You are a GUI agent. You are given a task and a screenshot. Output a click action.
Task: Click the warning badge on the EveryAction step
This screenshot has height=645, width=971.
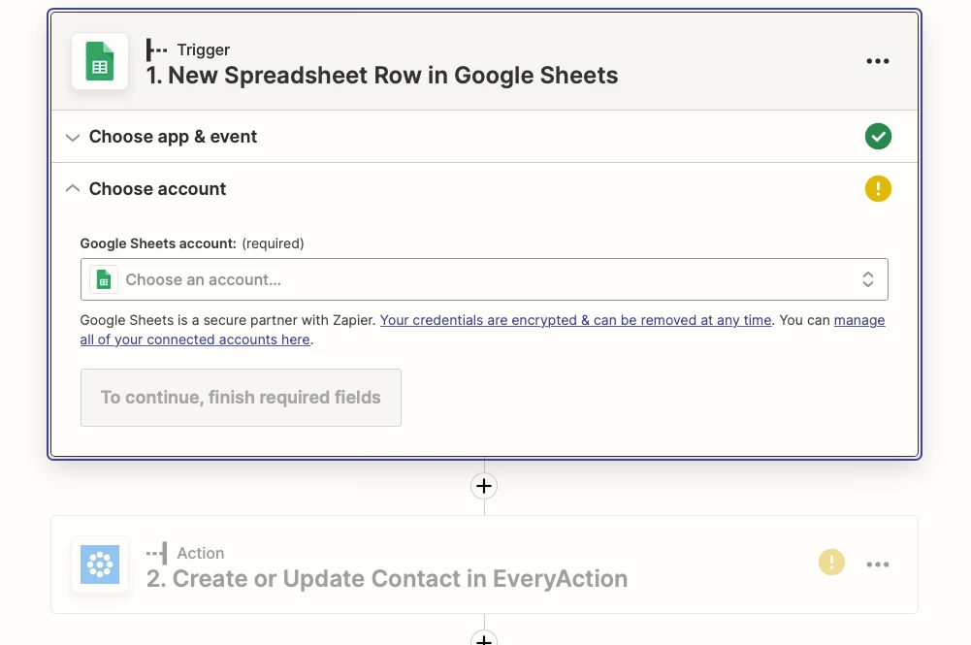(x=831, y=563)
